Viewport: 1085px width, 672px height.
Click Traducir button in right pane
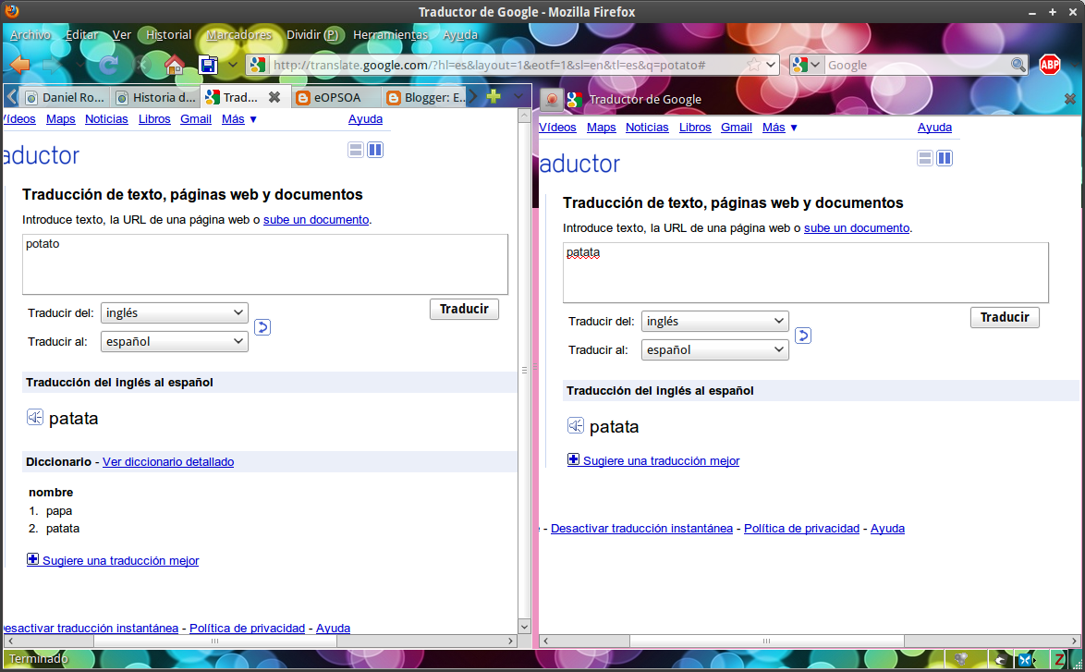[1004, 317]
